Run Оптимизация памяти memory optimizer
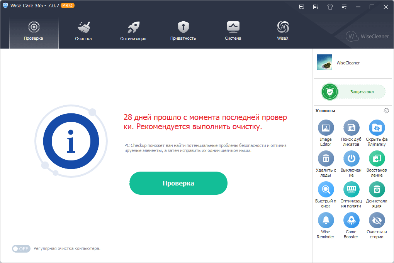This screenshot has height=263, width=394. pyautogui.click(x=351, y=190)
